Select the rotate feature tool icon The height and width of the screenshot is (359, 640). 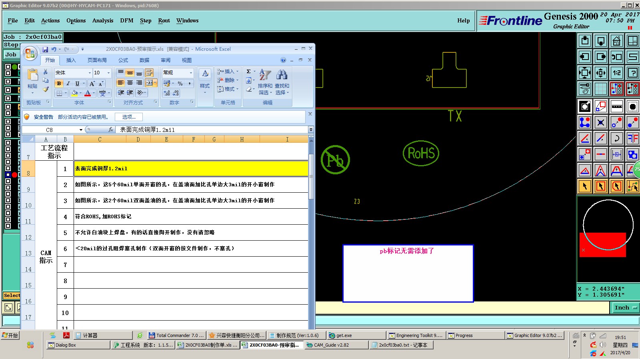point(616,138)
